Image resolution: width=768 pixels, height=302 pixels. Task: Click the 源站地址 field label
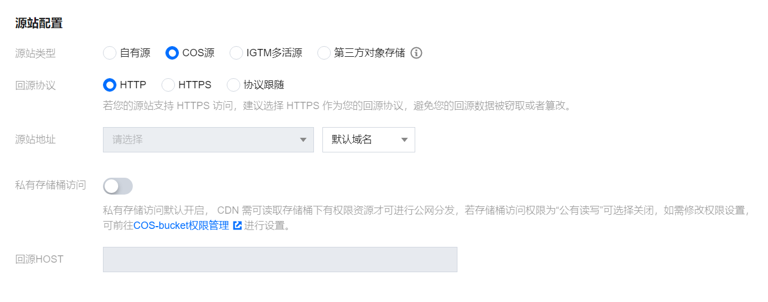point(35,139)
